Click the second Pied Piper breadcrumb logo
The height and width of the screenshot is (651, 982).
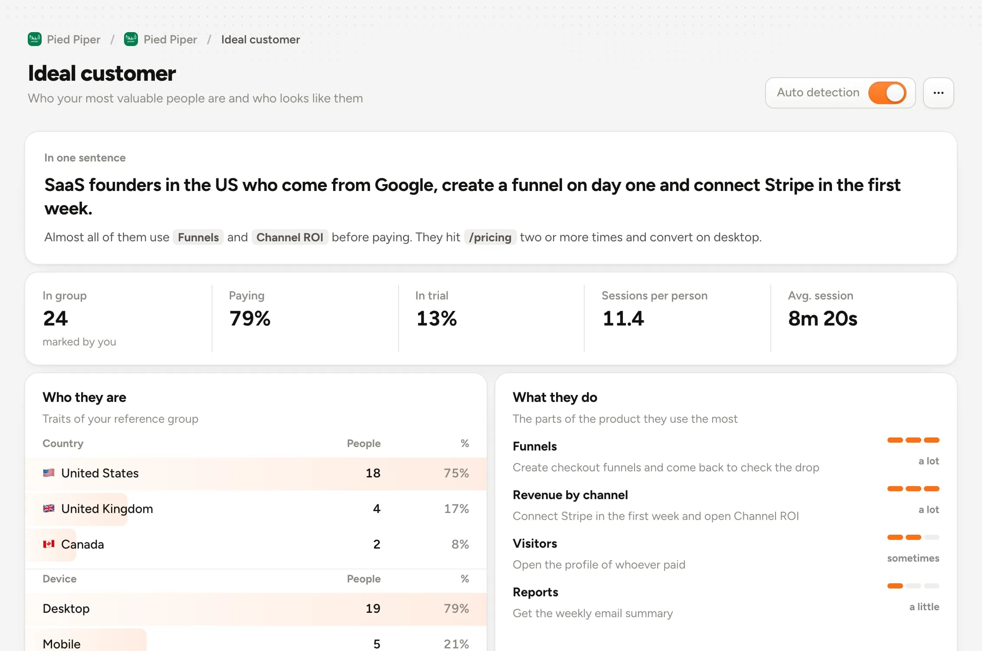[x=131, y=39]
